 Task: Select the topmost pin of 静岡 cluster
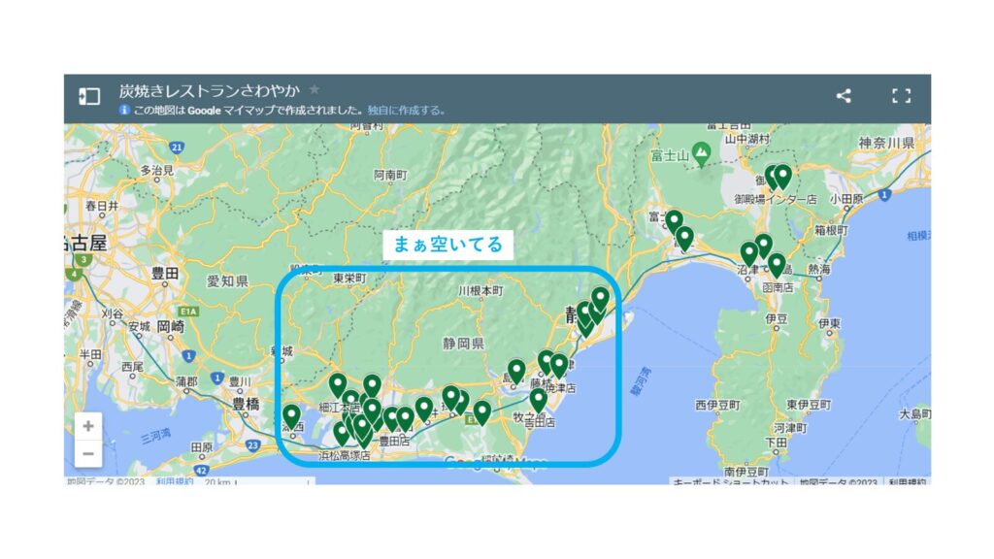pyautogui.click(x=600, y=299)
